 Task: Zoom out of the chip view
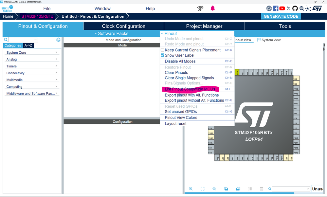[214, 189]
